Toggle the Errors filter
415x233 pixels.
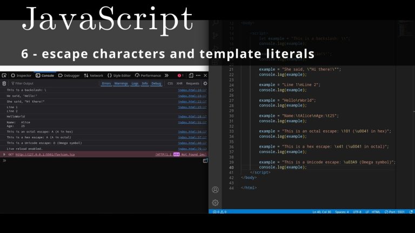click(x=106, y=83)
